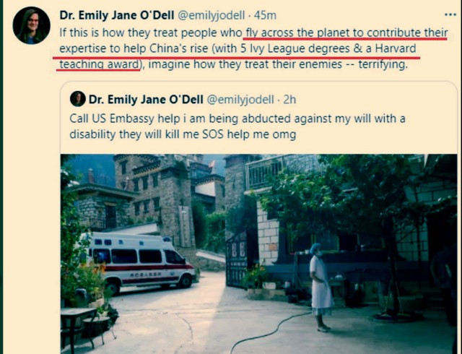Click the underlined "fly across the planet" text

coord(298,33)
